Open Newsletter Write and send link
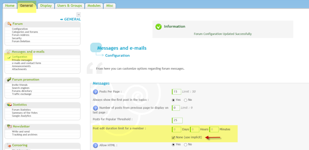This screenshot has height=150, width=309. 21,132
